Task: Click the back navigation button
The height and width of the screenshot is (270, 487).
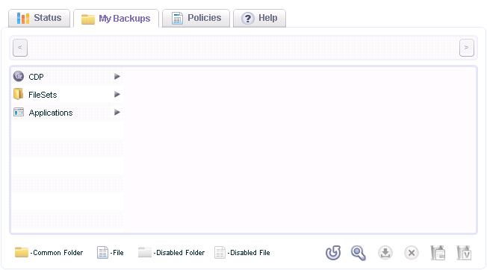Action: [x=20, y=48]
